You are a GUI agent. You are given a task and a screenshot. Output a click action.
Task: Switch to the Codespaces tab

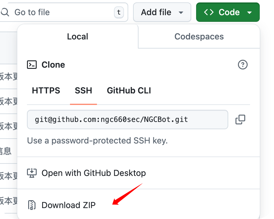pos(199,37)
